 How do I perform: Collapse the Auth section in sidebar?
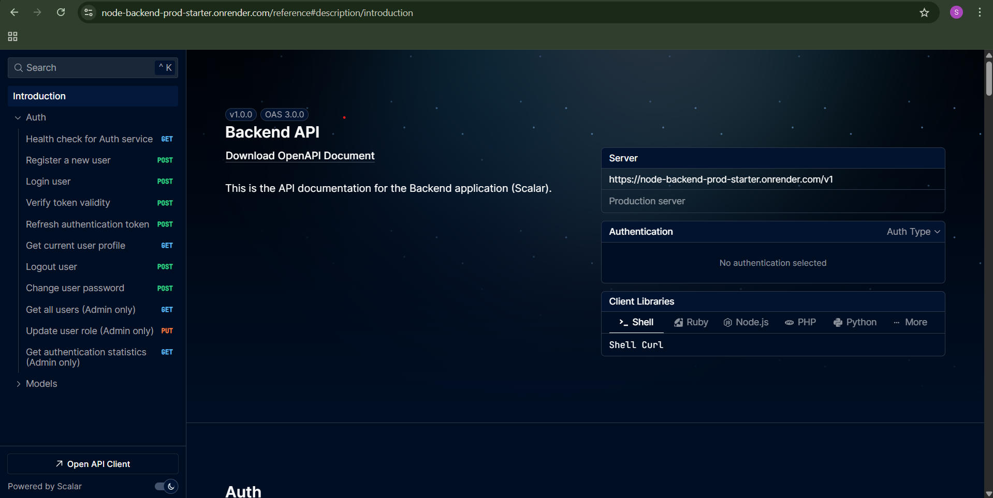18,117
